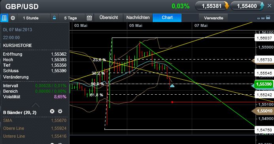Select the Chart tab
Image resolution: width=274 pixels, height=144 pixels.
pyautogui.click(x=167, y=18)
